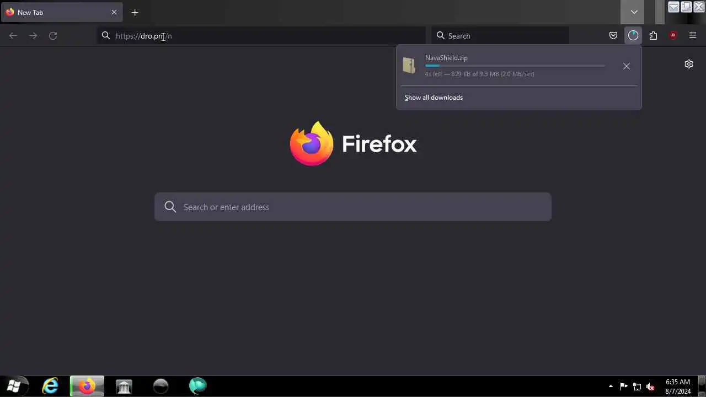Click the toolbar Search box

click(x=500, y=36)
